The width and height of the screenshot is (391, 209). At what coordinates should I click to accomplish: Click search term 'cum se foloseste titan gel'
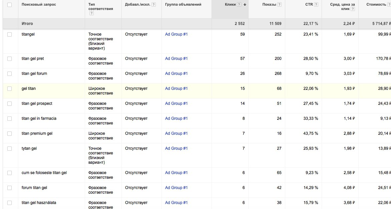pos(44,173)
